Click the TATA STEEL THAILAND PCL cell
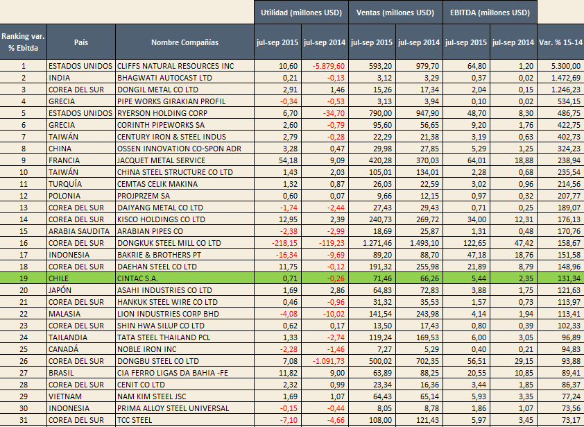Viewport: 584px width, 427px height. coord(184,337)
